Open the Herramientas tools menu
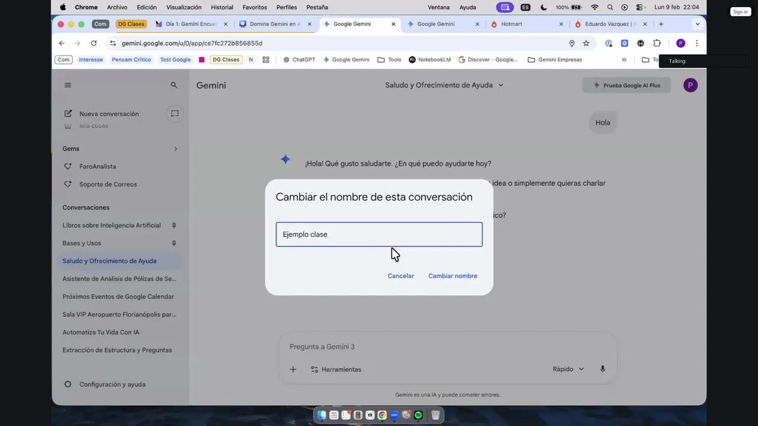 coord(336,369)
